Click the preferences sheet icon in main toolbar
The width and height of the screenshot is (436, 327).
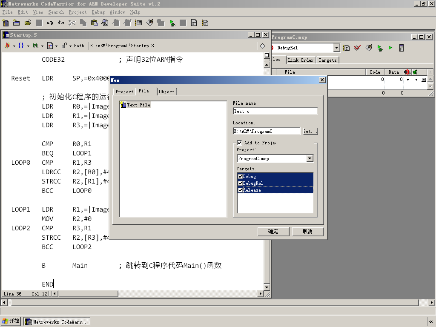194,23
